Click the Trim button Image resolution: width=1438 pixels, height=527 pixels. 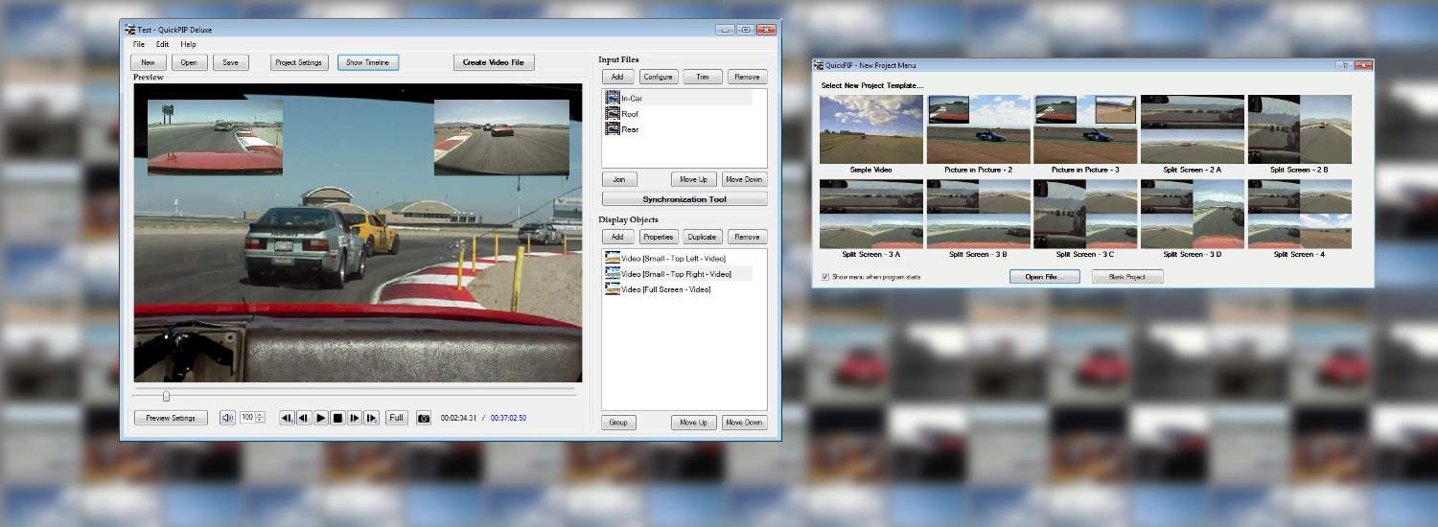click(x=703, y=77)
